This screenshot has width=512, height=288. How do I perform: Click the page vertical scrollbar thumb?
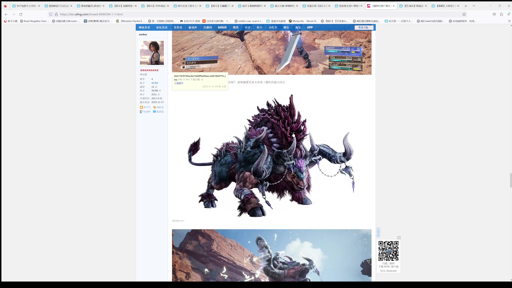(x=511, y=180)
